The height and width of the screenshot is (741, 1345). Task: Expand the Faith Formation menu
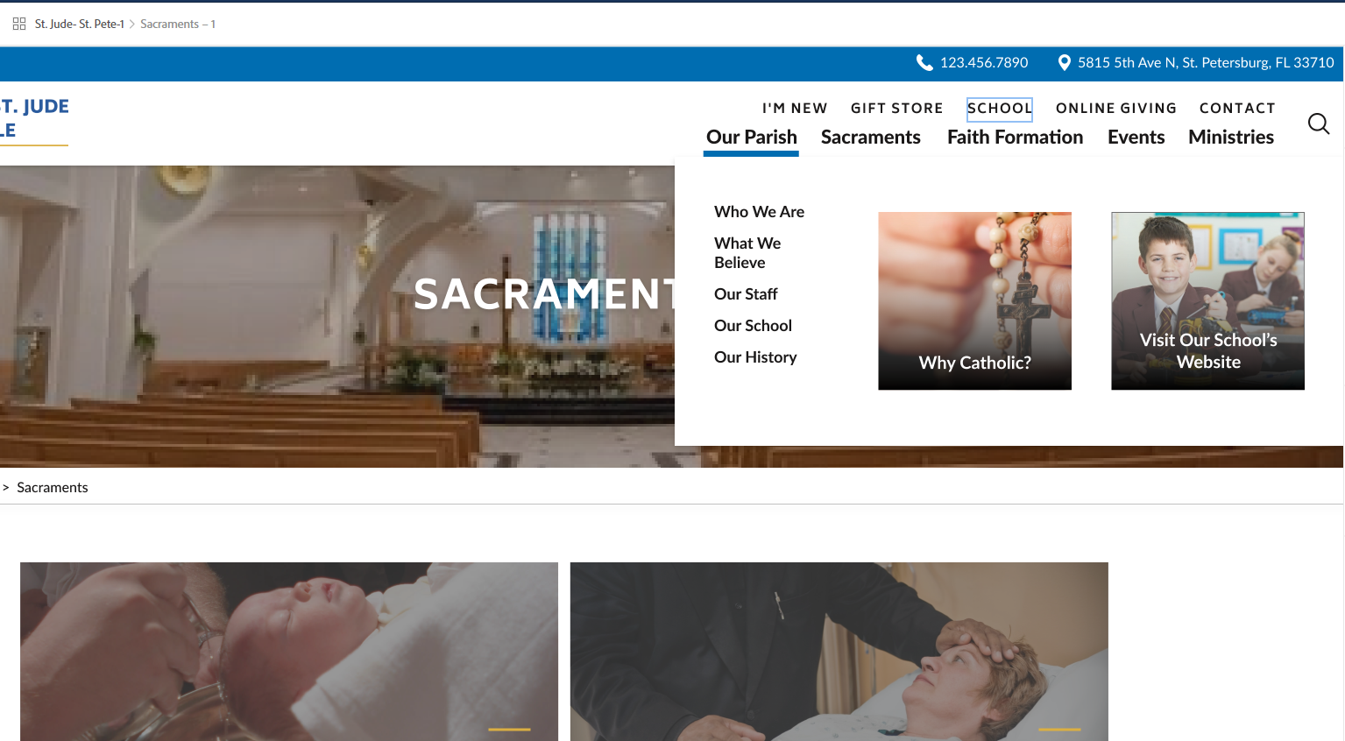(x=1015, y=137)
